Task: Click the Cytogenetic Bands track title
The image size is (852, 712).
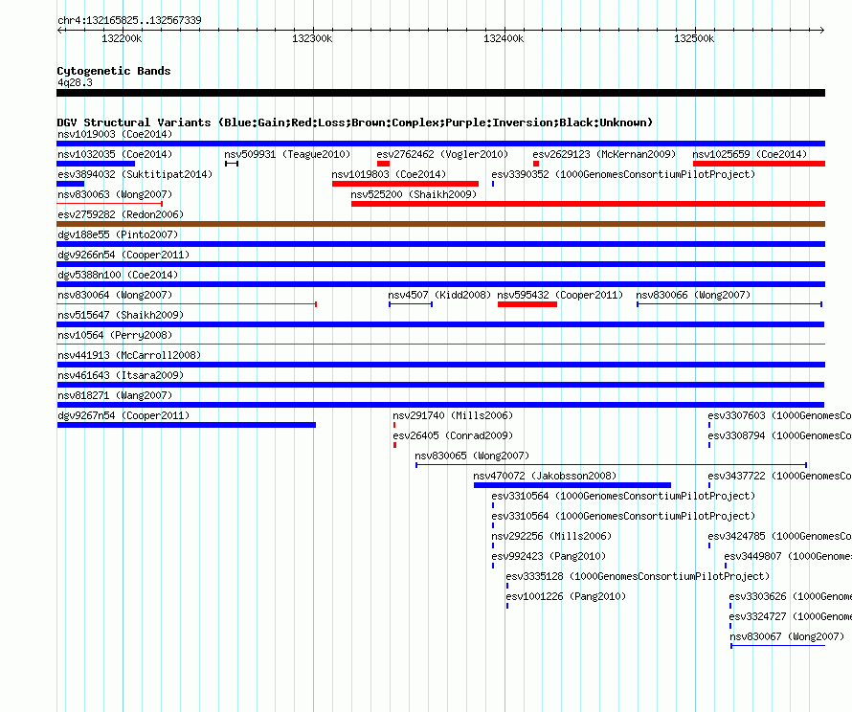Action: [x=114, y=71]
